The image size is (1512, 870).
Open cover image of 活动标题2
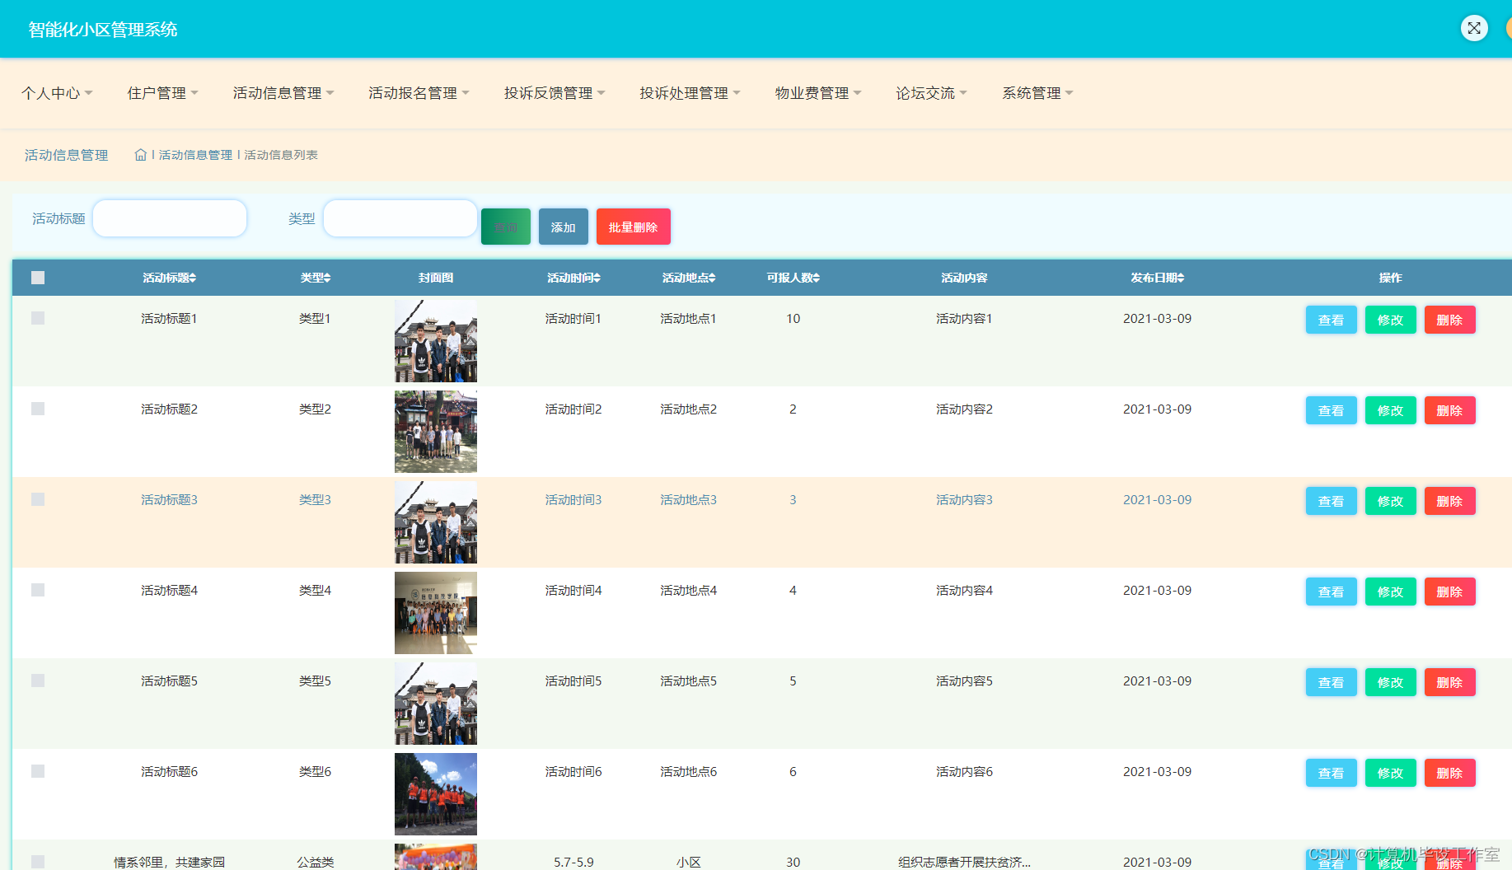click(436, 432)
